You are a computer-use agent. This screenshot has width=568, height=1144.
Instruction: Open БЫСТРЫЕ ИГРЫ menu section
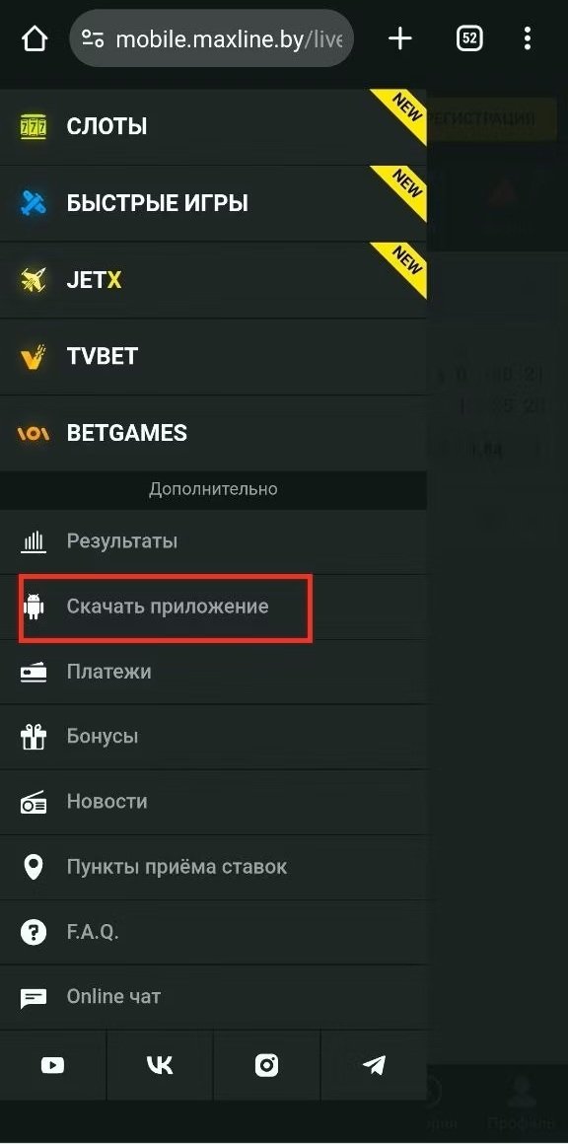point(213,203)
